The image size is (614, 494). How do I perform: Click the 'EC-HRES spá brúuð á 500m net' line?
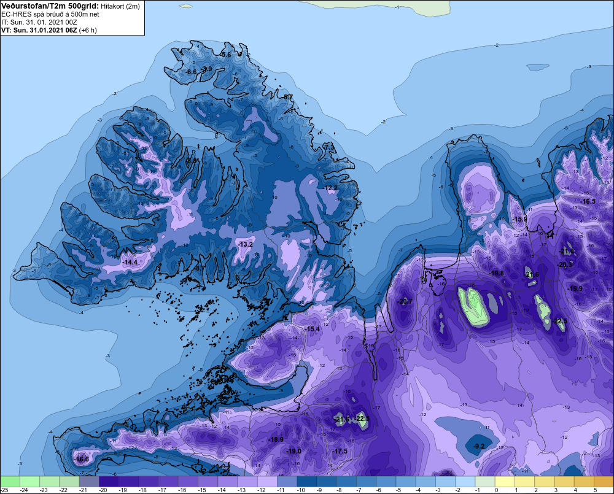pyautogui.click(x=50, y=14)
